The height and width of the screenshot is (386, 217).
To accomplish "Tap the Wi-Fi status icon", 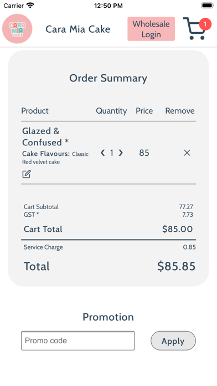I will pyautogui.click(x=30, y=6).
